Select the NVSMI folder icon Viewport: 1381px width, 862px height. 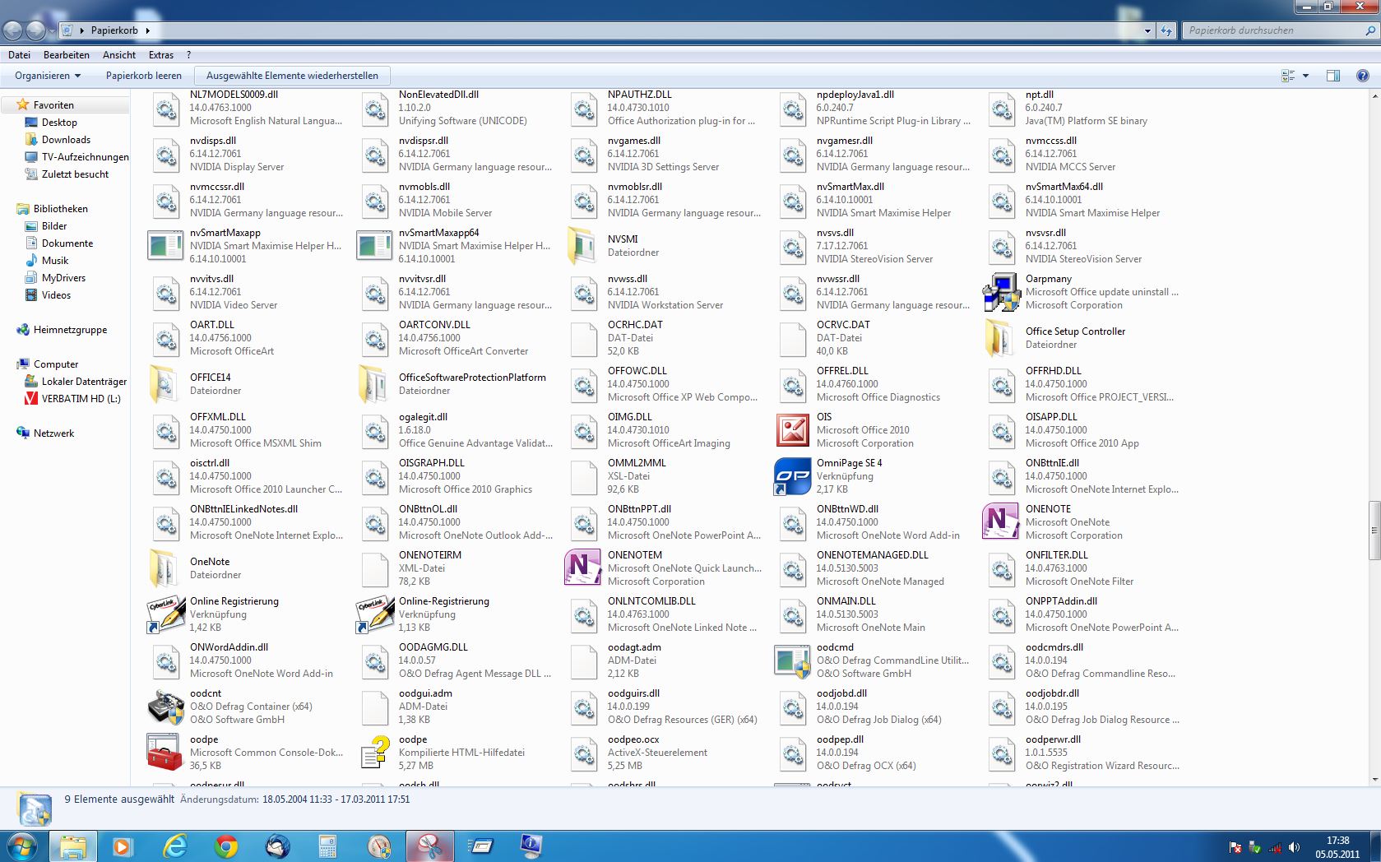(x=583, y=246)
